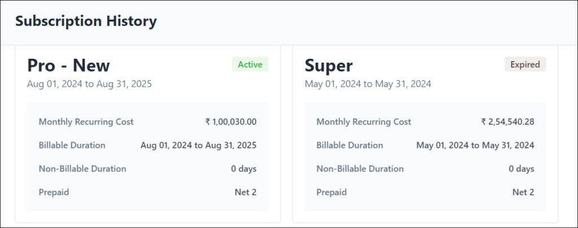This screenshot has height=228, width=578.
Task: Click Aug 01, 2024 to Aug 31, 2025 billable value
Action: pos(198,145)
